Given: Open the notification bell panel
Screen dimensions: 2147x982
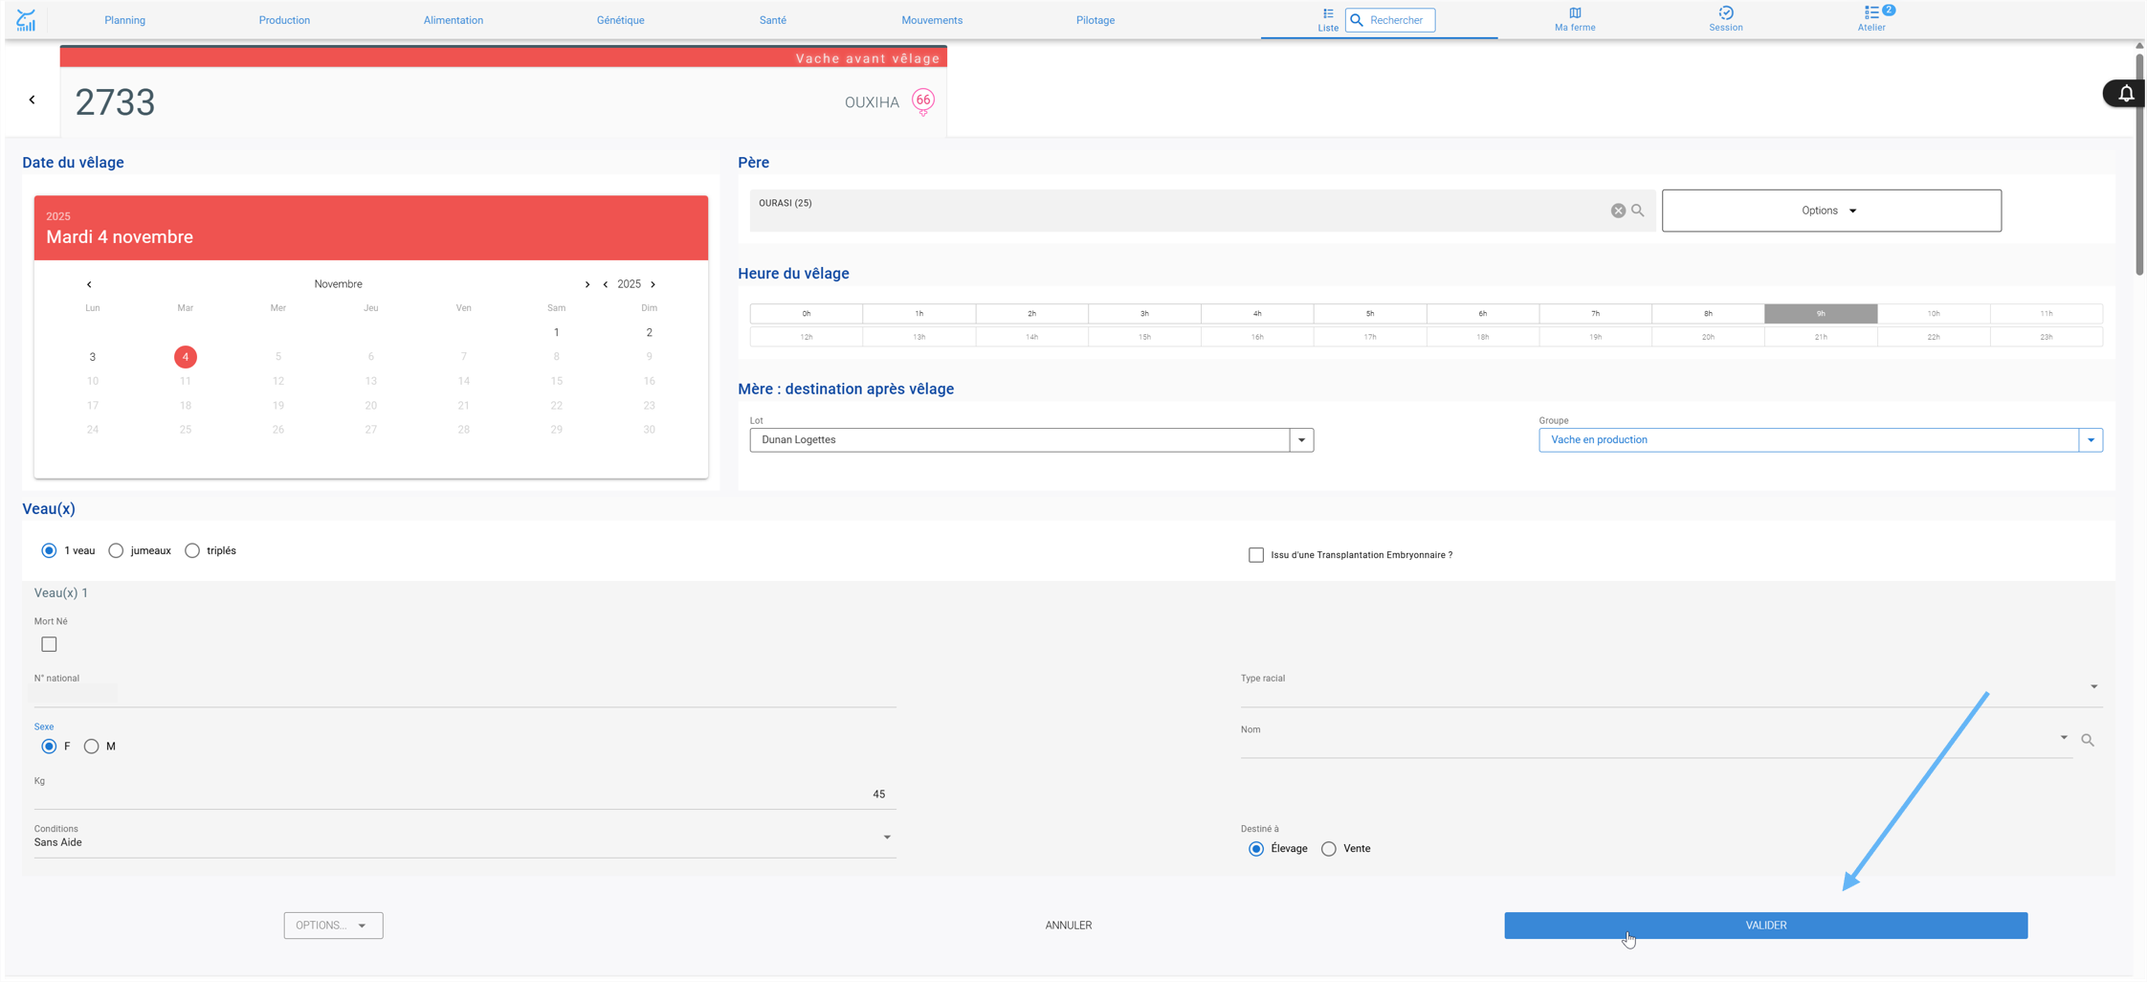Looking at the screenshot, I should (2125, 94).
